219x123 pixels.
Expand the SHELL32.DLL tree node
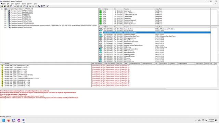[x=5, y=27]
